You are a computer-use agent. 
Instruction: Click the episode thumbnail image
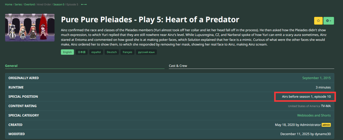(x=30, y=27)
